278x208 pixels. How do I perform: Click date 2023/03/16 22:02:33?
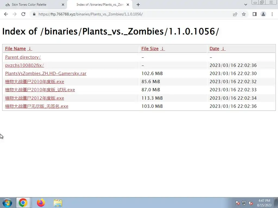click(x=233, y=90)
